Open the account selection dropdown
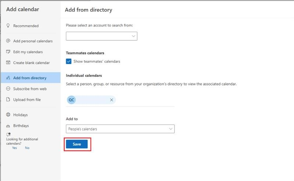This screenshot has width=294, height=181. (101, 36)
